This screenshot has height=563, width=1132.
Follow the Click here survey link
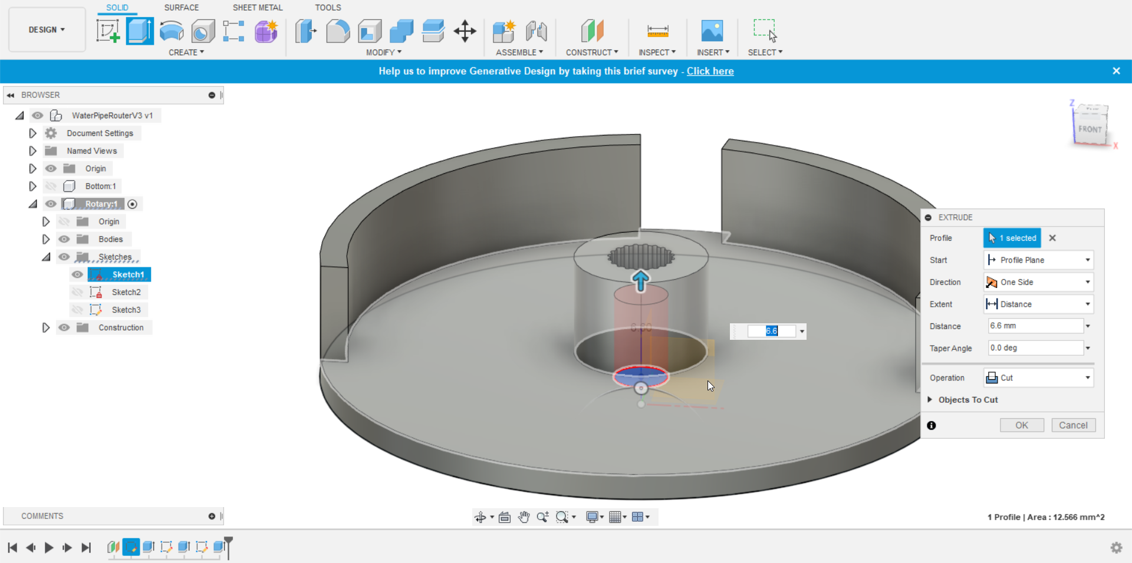click(x=710, y=71)
